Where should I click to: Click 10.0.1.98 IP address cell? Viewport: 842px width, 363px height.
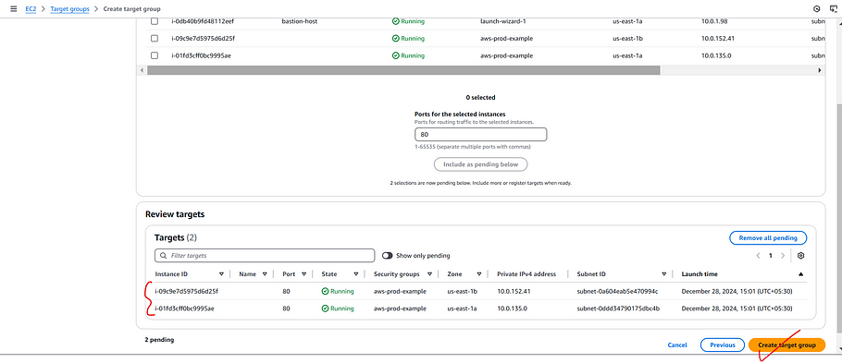[x=714, y=21]
